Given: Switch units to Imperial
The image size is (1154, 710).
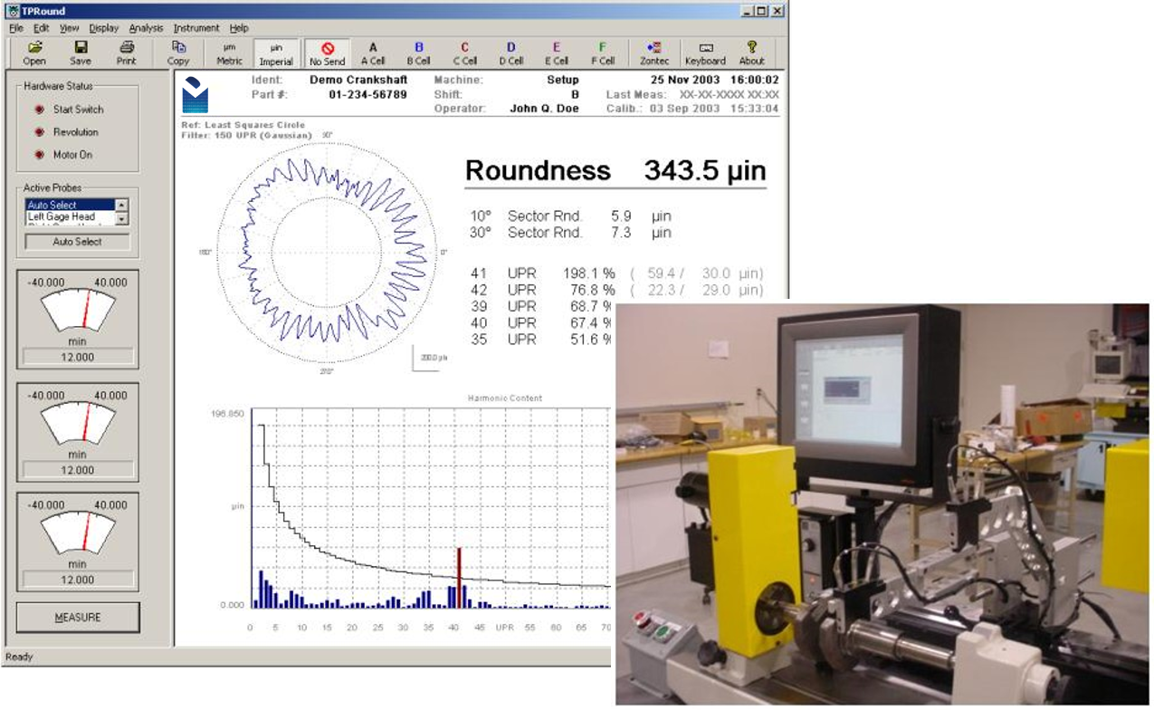Looking at the screenshot, I should point(276,53).
